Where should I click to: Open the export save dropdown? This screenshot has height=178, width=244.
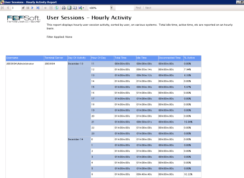(x=81, y=8)
